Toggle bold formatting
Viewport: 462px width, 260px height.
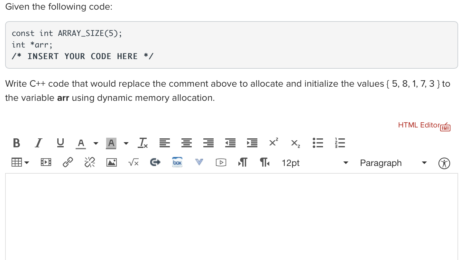(x=16, y=143)
